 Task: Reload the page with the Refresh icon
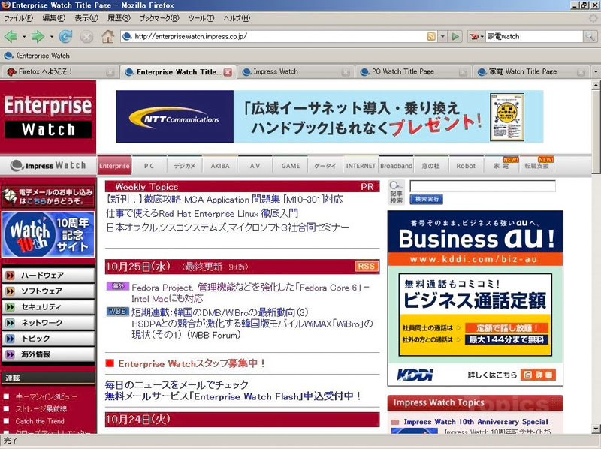[x=66, y=36]
